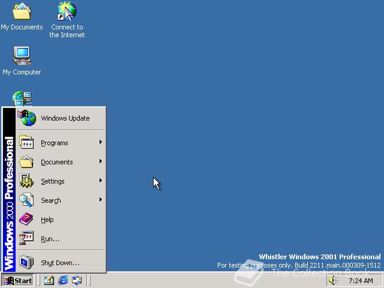
Task: Launch Show Desktop from quick launch
Action: [49, 280]
